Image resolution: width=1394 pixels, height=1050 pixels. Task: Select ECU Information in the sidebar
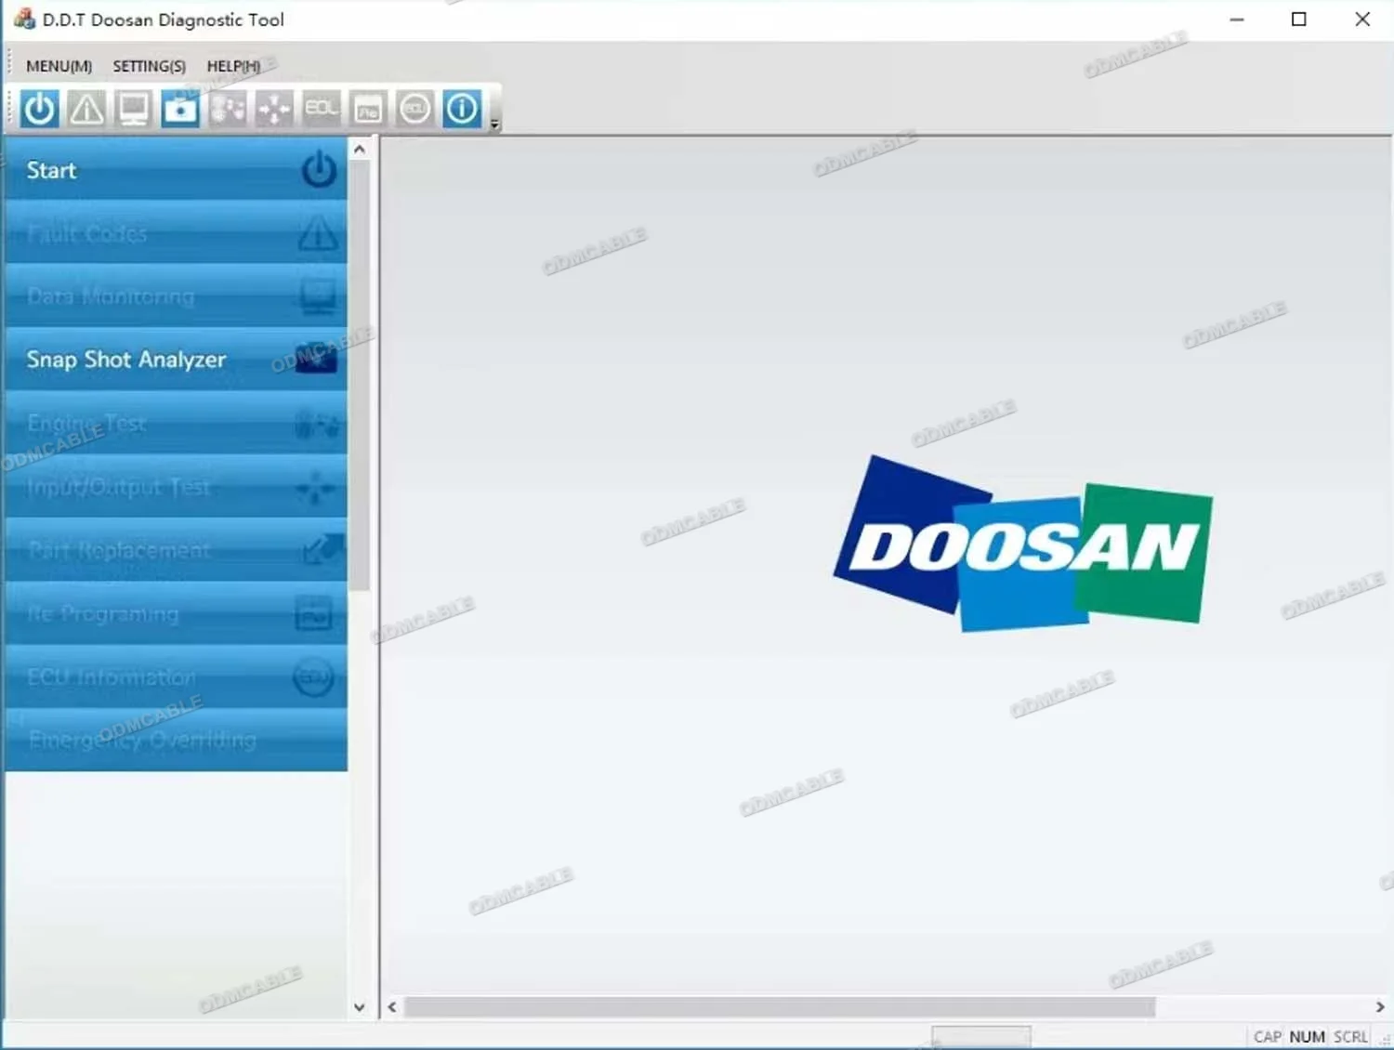coord(176,676)
